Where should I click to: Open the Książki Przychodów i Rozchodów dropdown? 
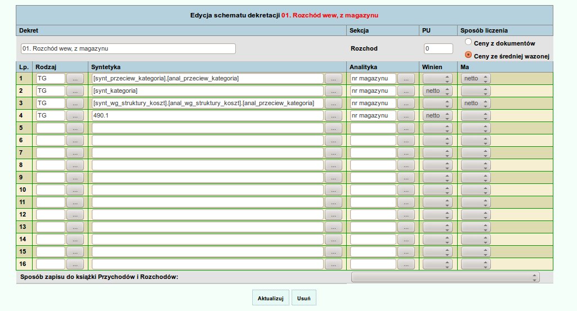(445, 277)
